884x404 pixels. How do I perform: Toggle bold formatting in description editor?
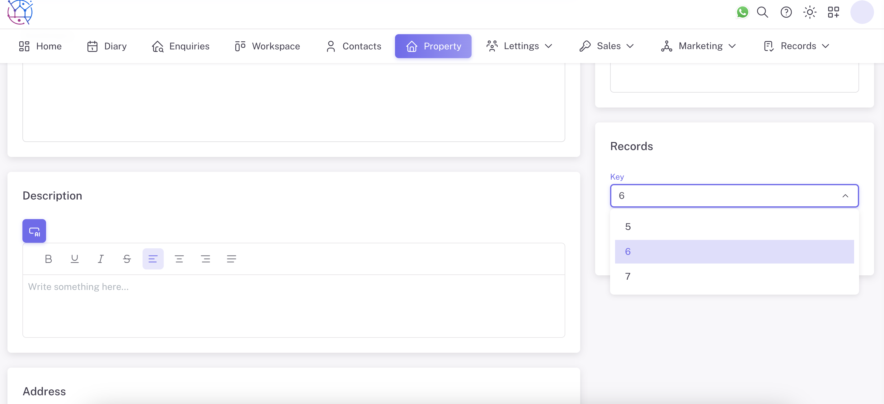click(48, 259)
